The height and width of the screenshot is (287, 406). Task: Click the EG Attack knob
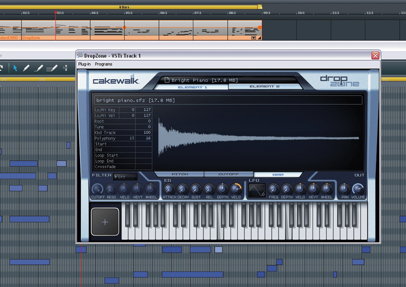pos(169,189)
